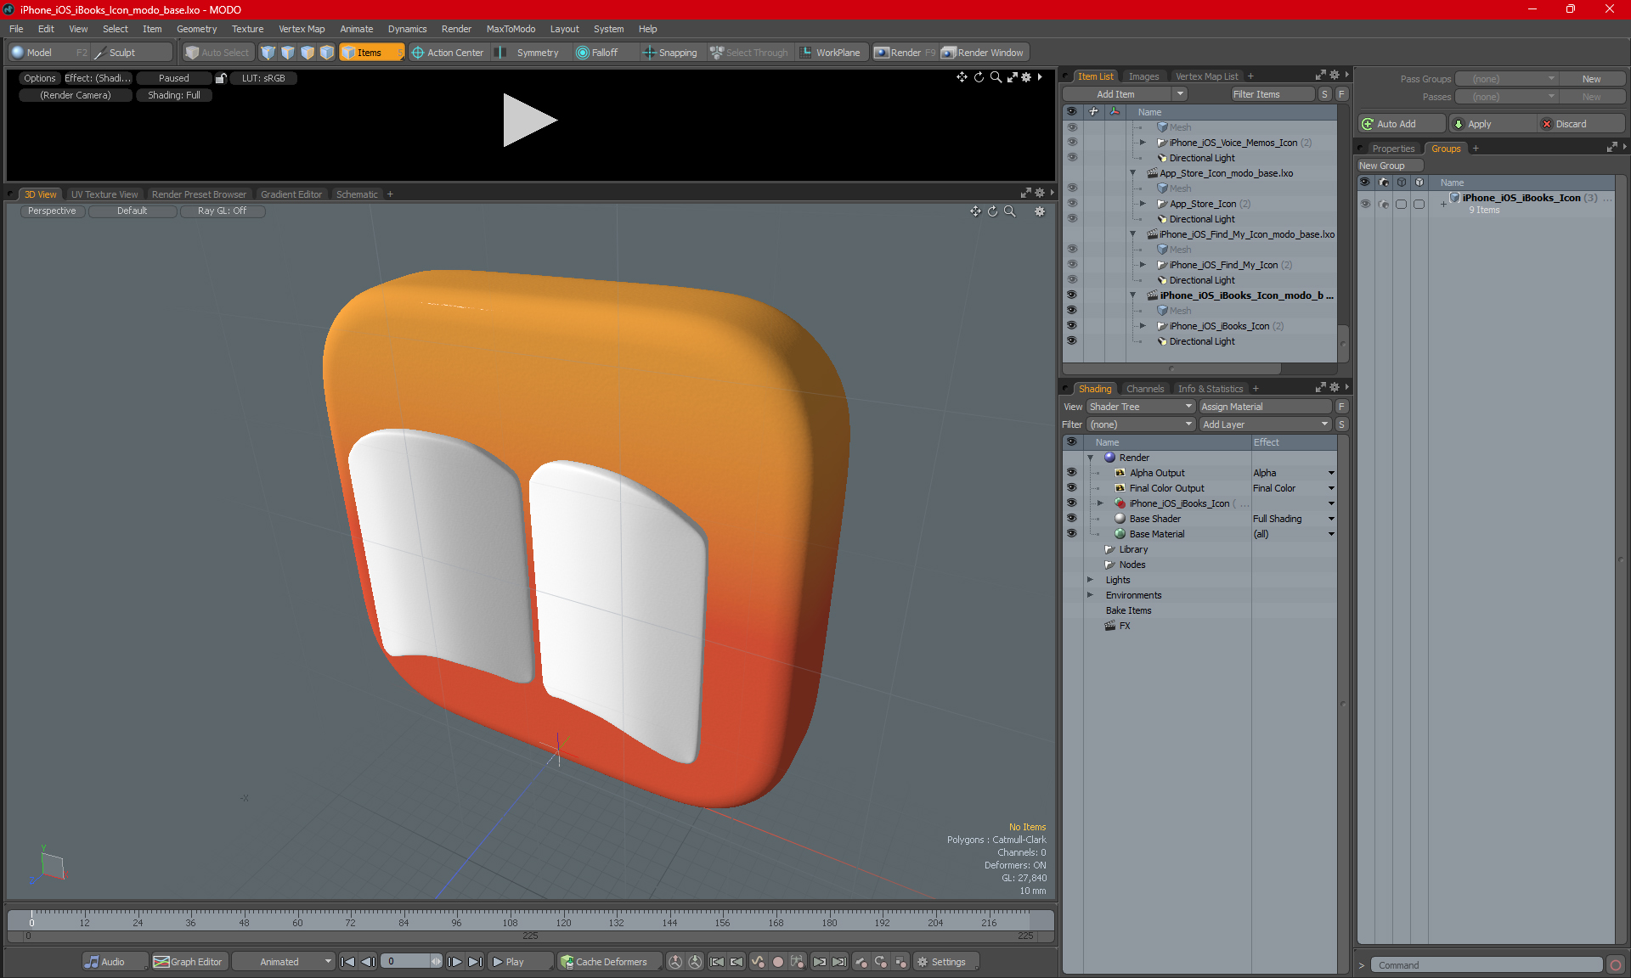Click New next to Pass Groups
Image resolution: width=1631 pixels, height=978 pixels.
[1591, 79]
